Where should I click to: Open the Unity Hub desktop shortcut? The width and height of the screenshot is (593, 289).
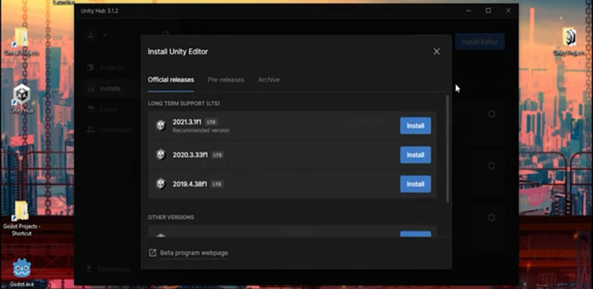[22, 99]
